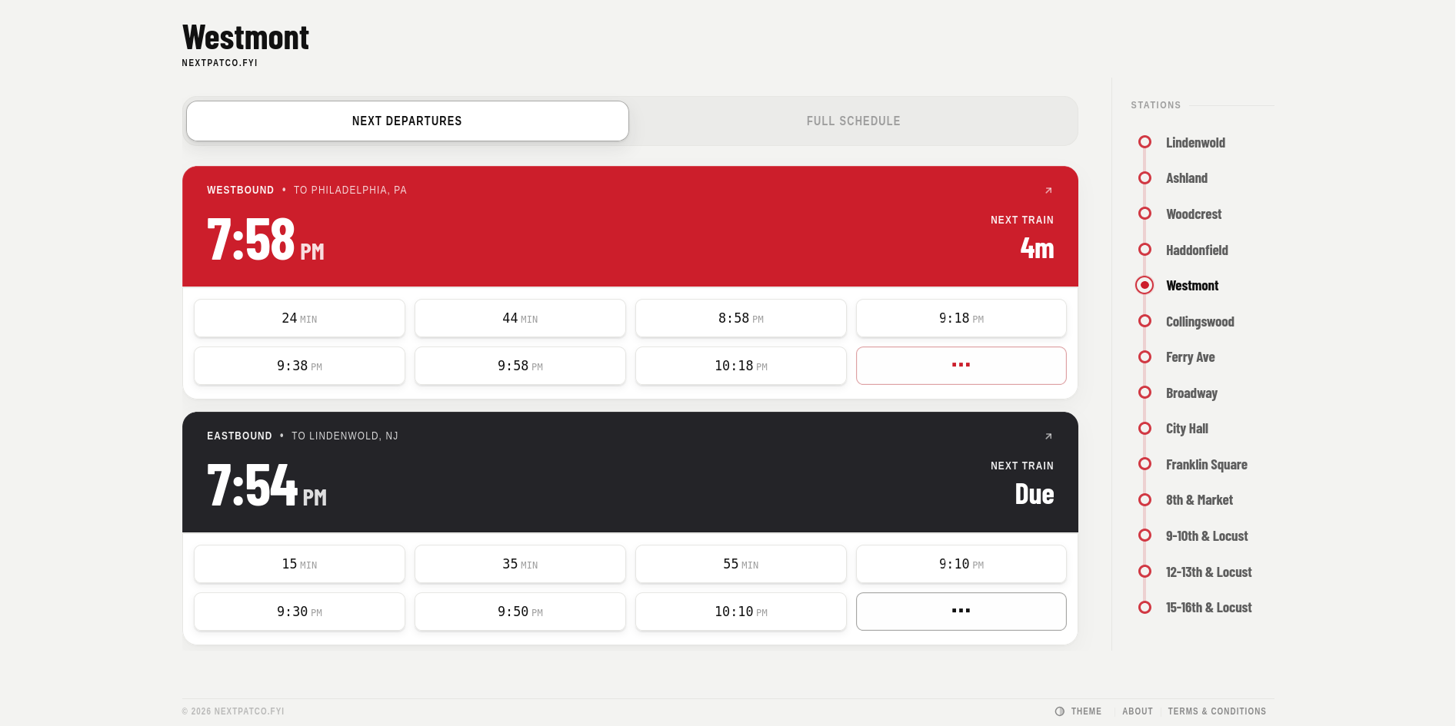Go to Ashland station
The image size is (1456, 726).
pyautogui.click(x=1187, y=178)
